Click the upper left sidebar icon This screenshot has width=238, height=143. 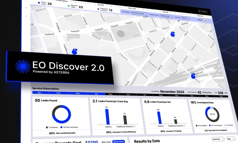tap(26, 8)
